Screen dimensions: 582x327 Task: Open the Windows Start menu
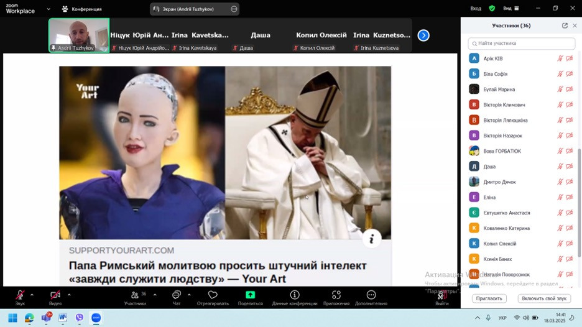point(12,318)
